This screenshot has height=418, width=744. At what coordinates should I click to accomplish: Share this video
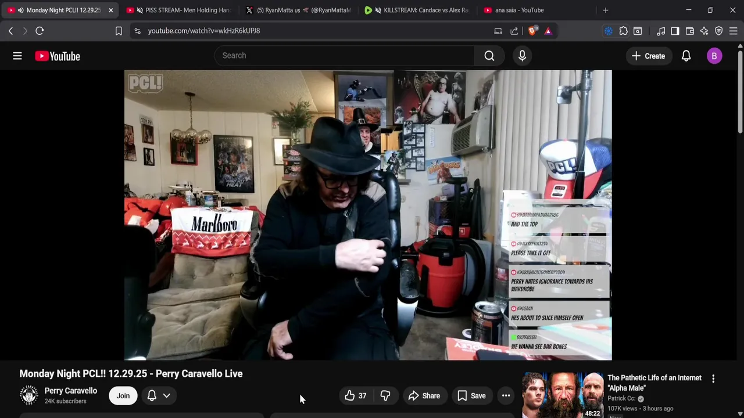pyautogui.click(x=424, y=395)
